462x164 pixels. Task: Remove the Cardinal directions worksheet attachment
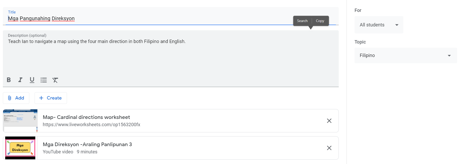click(x=329, y=121)
